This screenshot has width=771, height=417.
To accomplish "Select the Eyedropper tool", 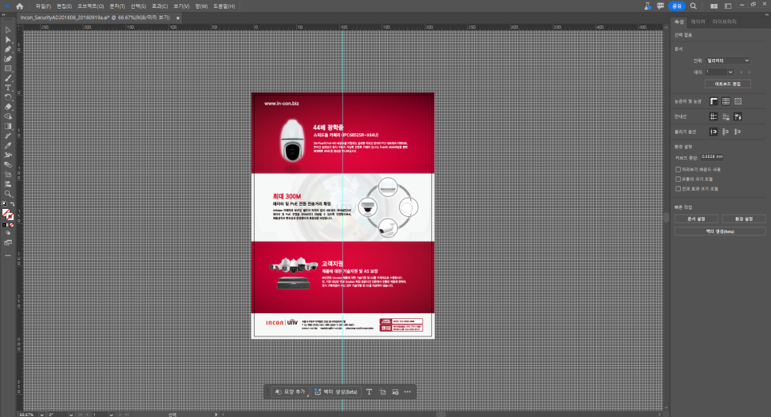I will coord(8,145).
